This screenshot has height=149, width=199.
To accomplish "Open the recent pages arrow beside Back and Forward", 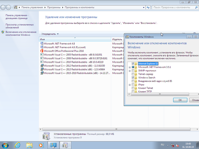I will [x=12, y=7].
